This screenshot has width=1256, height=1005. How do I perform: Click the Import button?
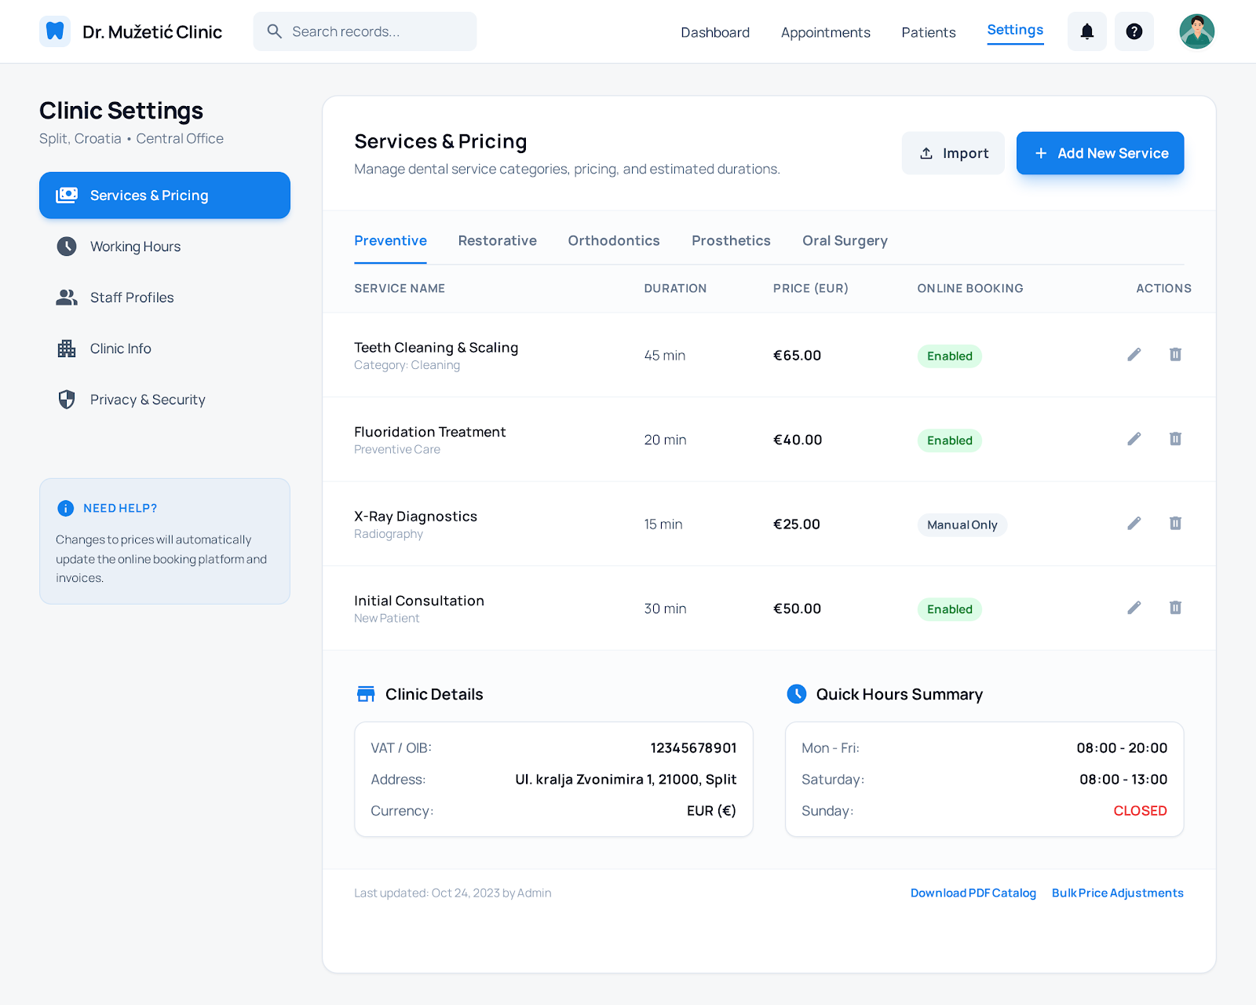pyautogui.click(x=953, y=153)
